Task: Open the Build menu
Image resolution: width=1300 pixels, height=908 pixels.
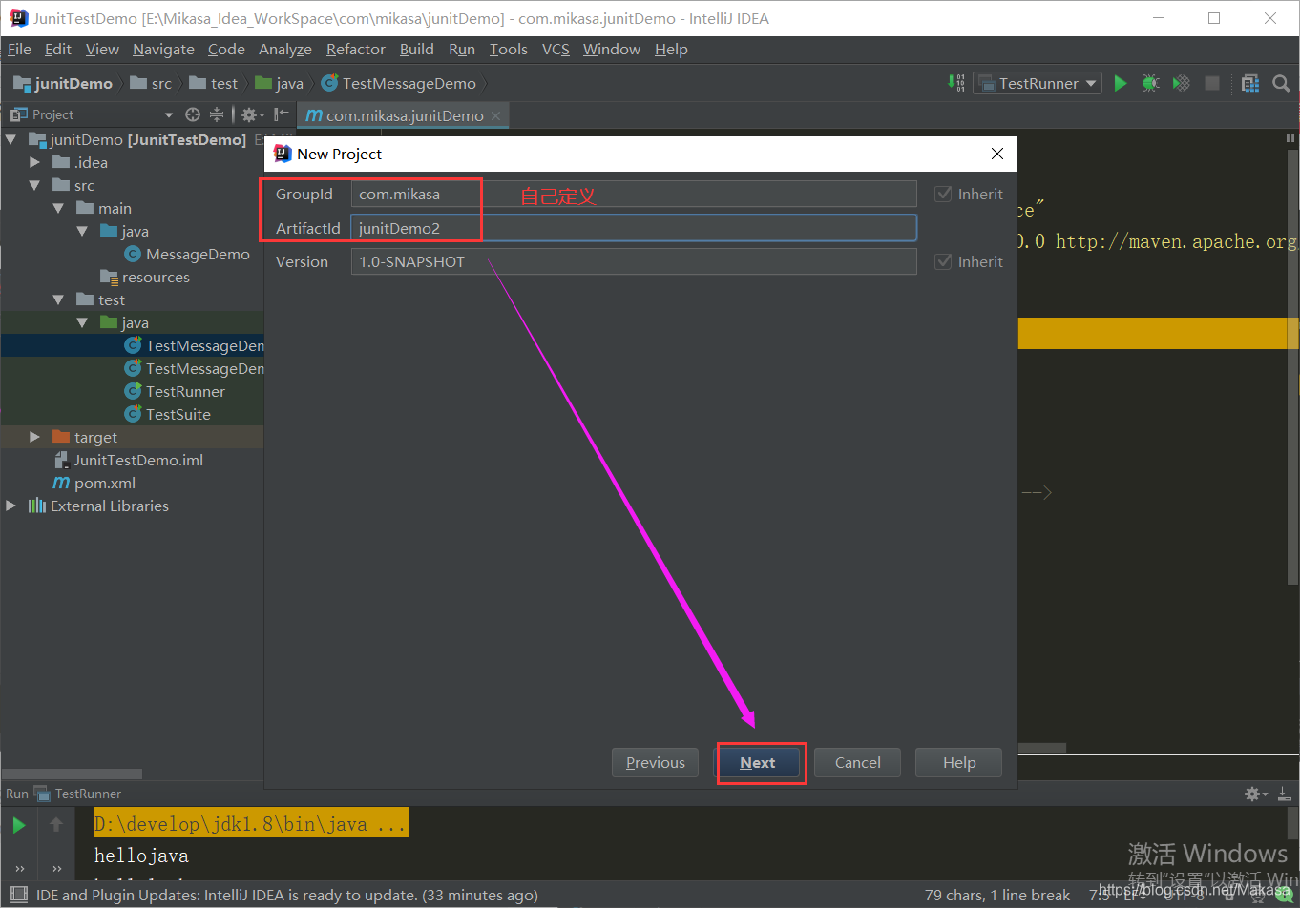Action: coord(416,50)
